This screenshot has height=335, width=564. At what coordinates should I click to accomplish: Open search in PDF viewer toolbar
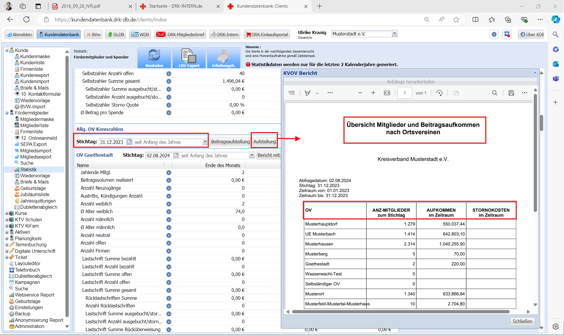pos(495,93)
